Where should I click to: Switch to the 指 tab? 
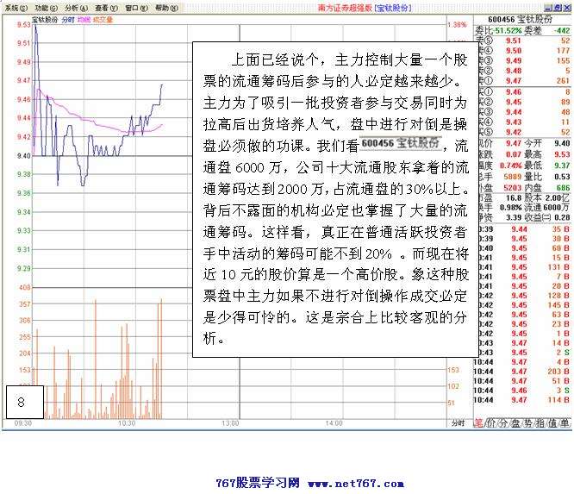(540, 424)
